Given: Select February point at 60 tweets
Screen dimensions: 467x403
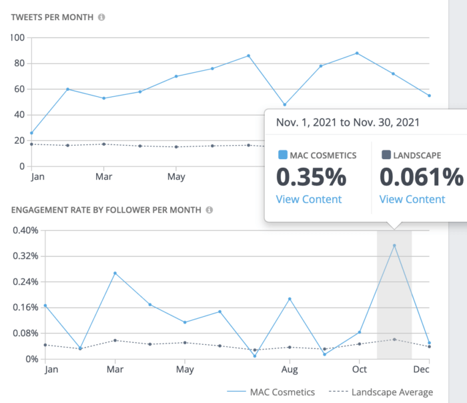Looking at the screenshot, I should (67, 89).
